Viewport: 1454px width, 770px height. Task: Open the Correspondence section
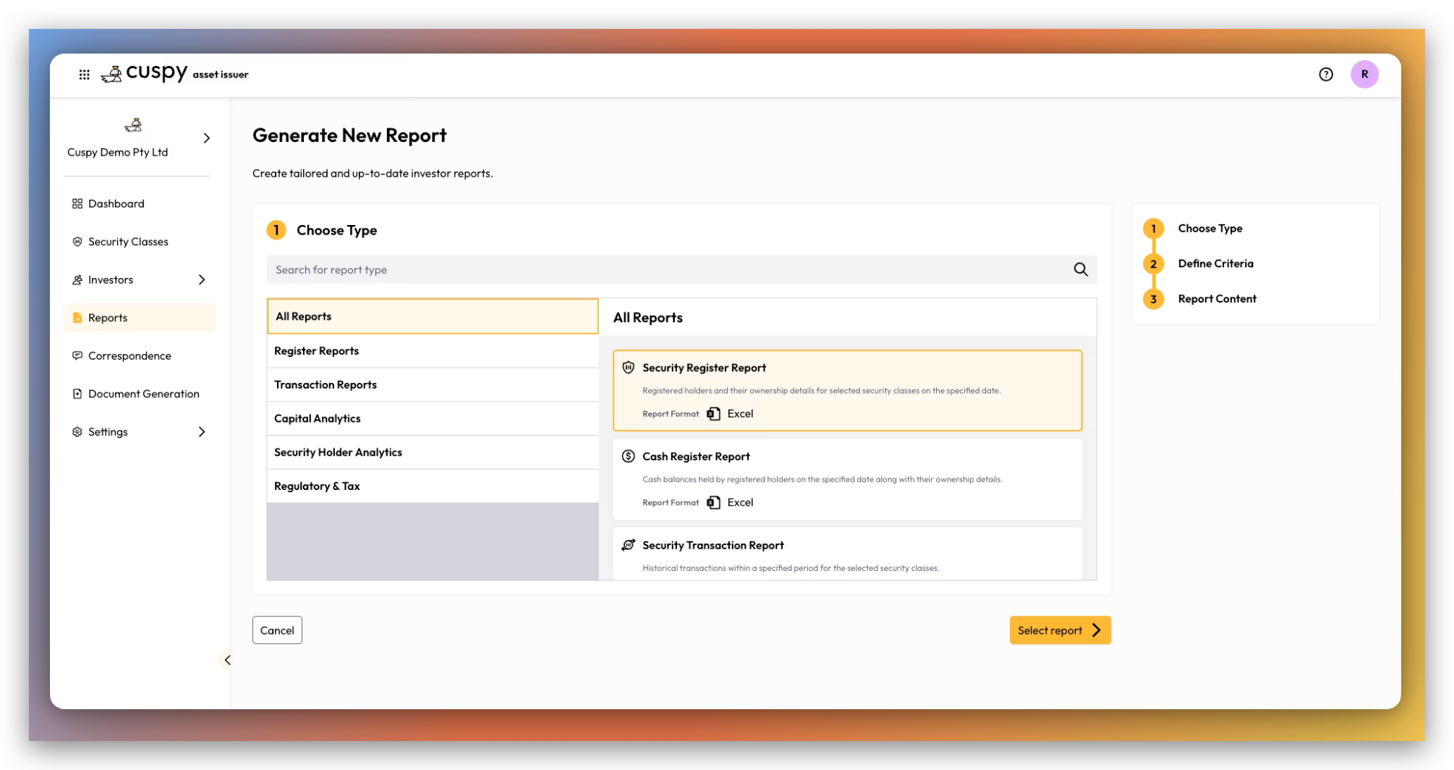point(140,356)
